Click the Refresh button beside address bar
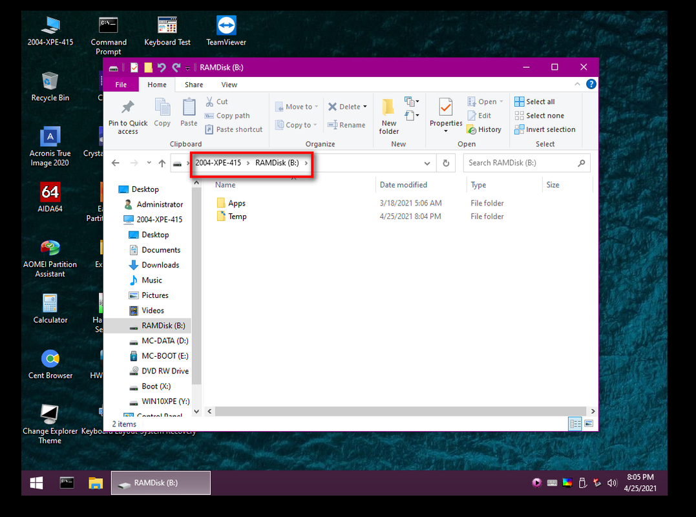Viewport: 696px width, 517px height. 446,164
